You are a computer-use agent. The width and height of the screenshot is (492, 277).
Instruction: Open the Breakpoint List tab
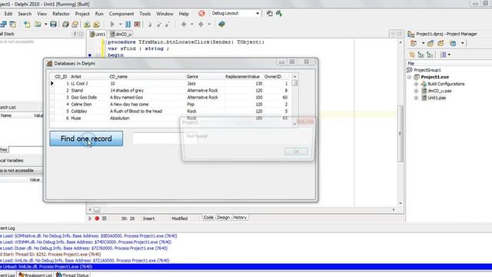click(x=35, y=275)
